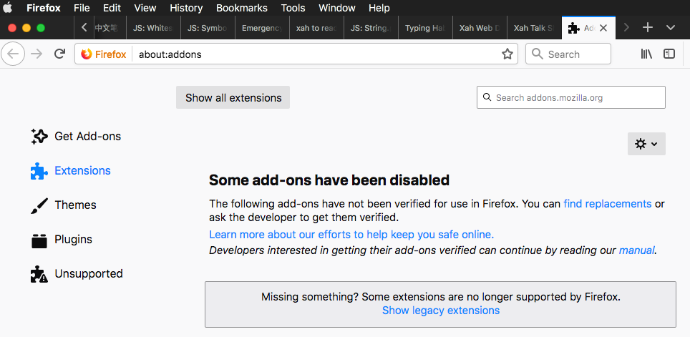Select the Get Add-ons label
Screen dimensions: 690x337
click(87, 137)
